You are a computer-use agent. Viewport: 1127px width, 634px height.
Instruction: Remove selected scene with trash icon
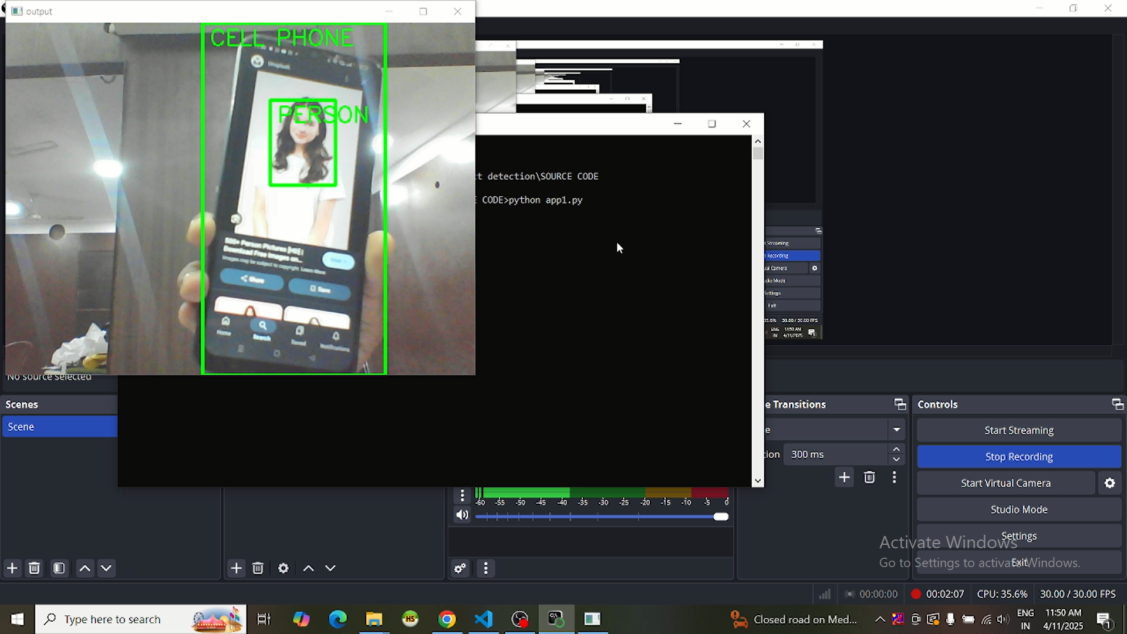[35, 568]
